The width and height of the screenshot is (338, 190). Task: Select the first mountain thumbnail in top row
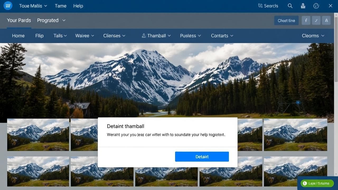38,135
